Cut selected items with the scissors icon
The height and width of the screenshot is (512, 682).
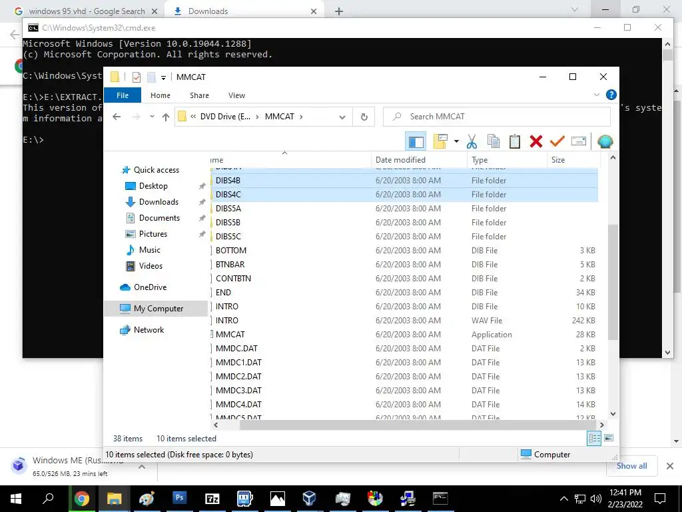coord(472,141)
